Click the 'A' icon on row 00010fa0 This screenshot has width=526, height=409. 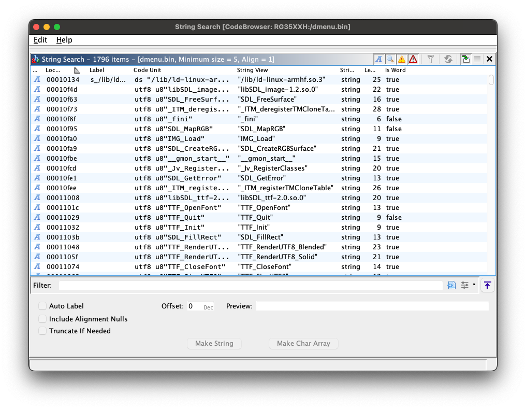37,139
